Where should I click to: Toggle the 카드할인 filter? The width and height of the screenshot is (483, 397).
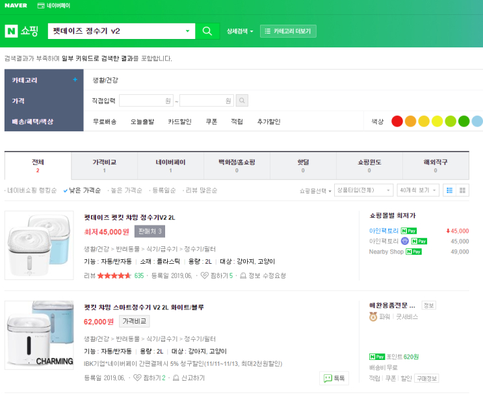pyautogui.click(x=179, y=122)
